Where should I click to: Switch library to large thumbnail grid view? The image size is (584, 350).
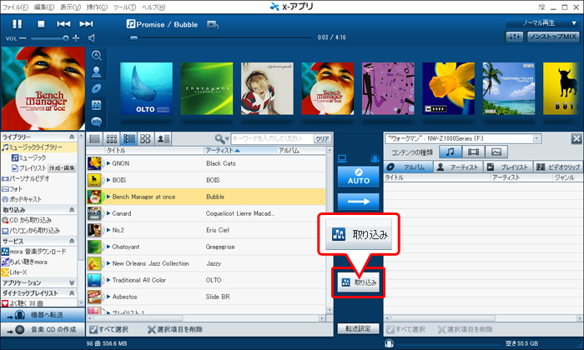pos(145,138)
